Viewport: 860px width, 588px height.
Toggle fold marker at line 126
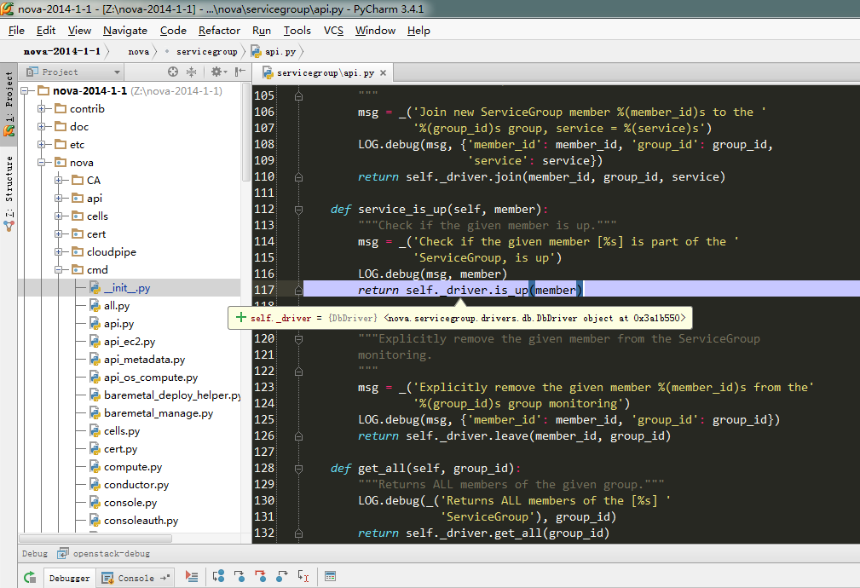(x=298, y=436)
